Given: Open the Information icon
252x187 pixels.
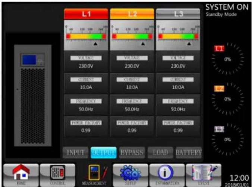Looking at the screenshot, I should click(167, 175).
